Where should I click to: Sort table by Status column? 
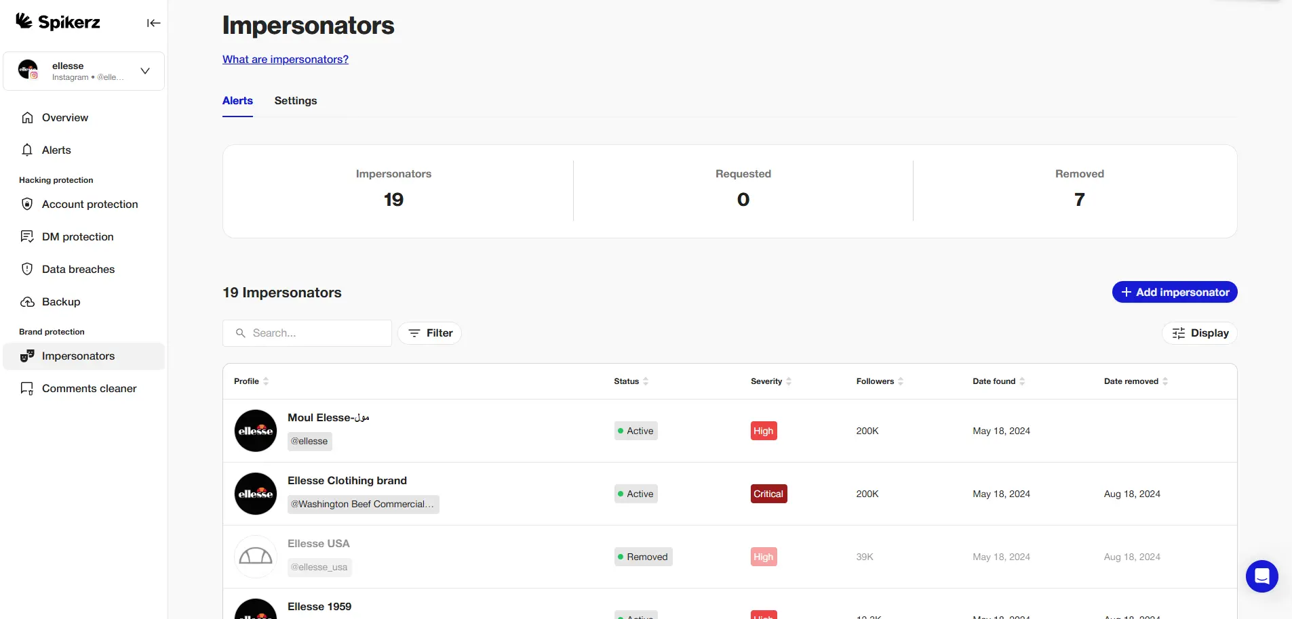[x=631, y=381]
